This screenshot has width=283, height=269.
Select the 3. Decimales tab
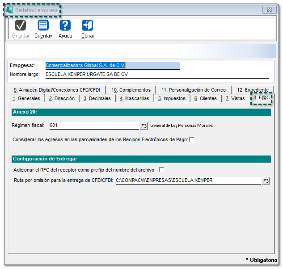(x=97, y=98)
